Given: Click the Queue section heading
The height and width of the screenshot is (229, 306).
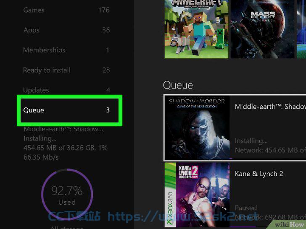Looking at the screenshot, I should point(178,85).
